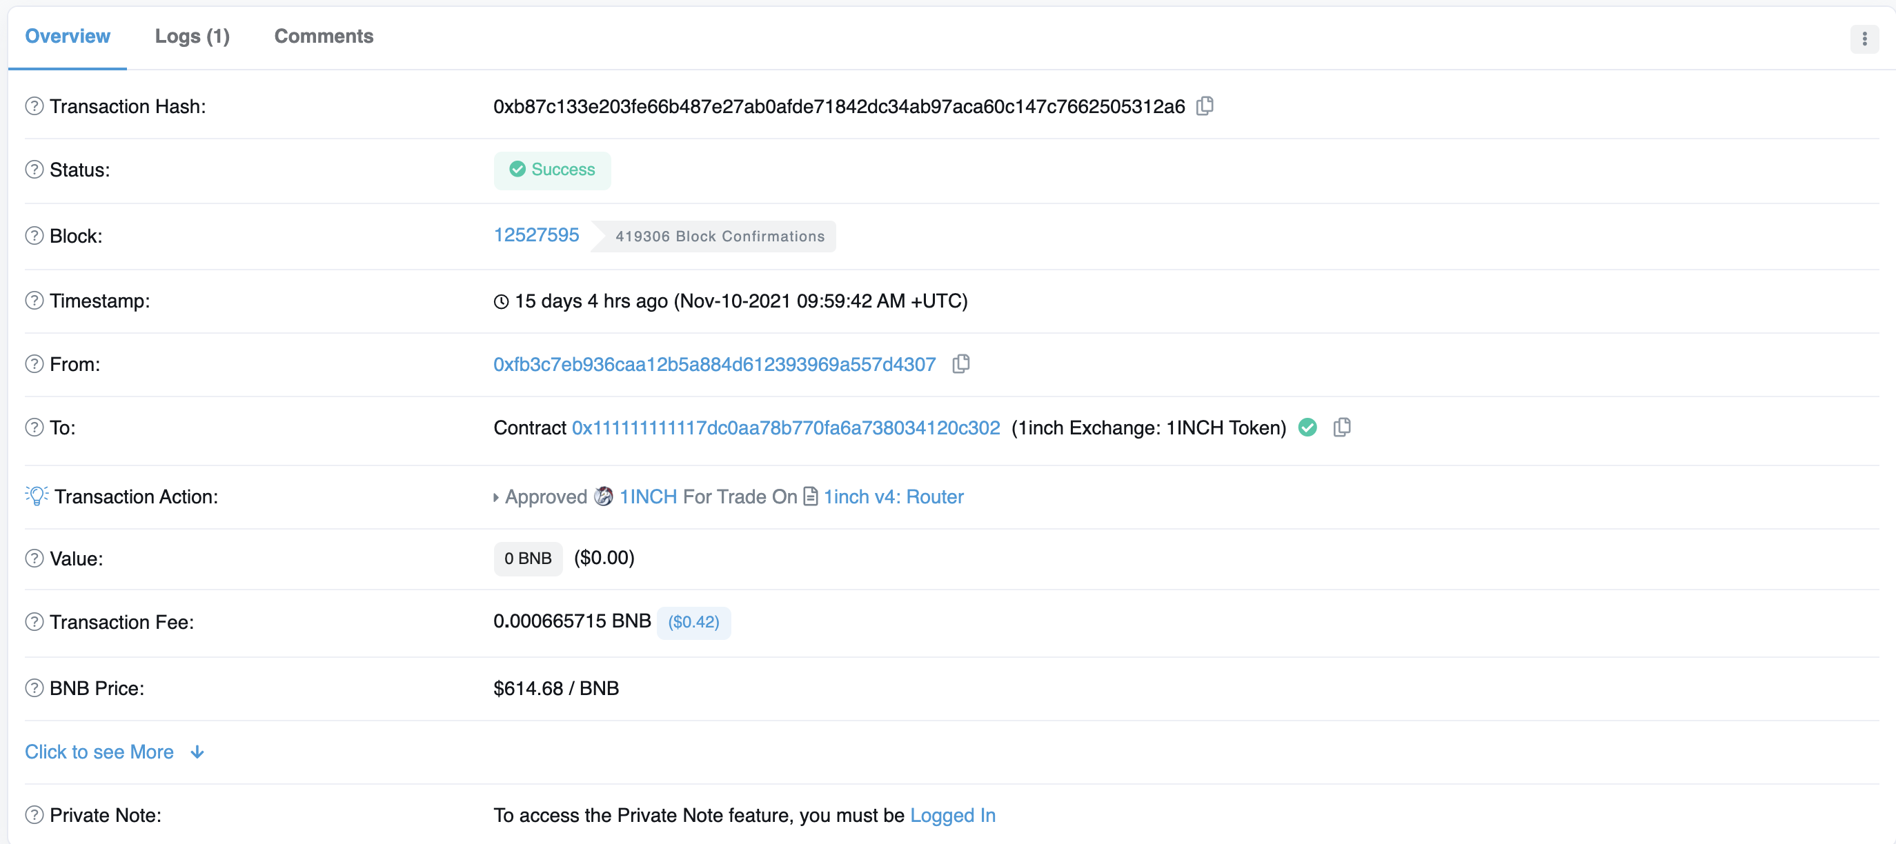This screenshot has width=1896, height=844.
Task: Click help icon beside Value
Action: 34,558
